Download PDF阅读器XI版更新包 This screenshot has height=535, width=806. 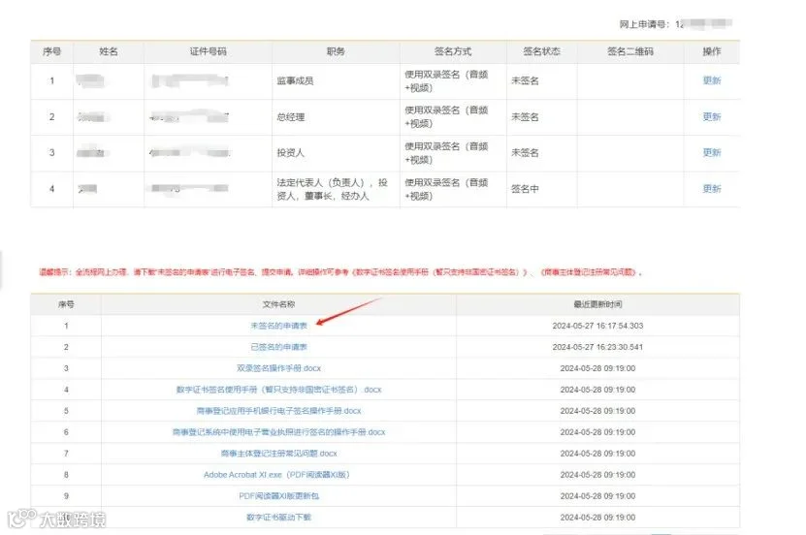tap(278, 496)
